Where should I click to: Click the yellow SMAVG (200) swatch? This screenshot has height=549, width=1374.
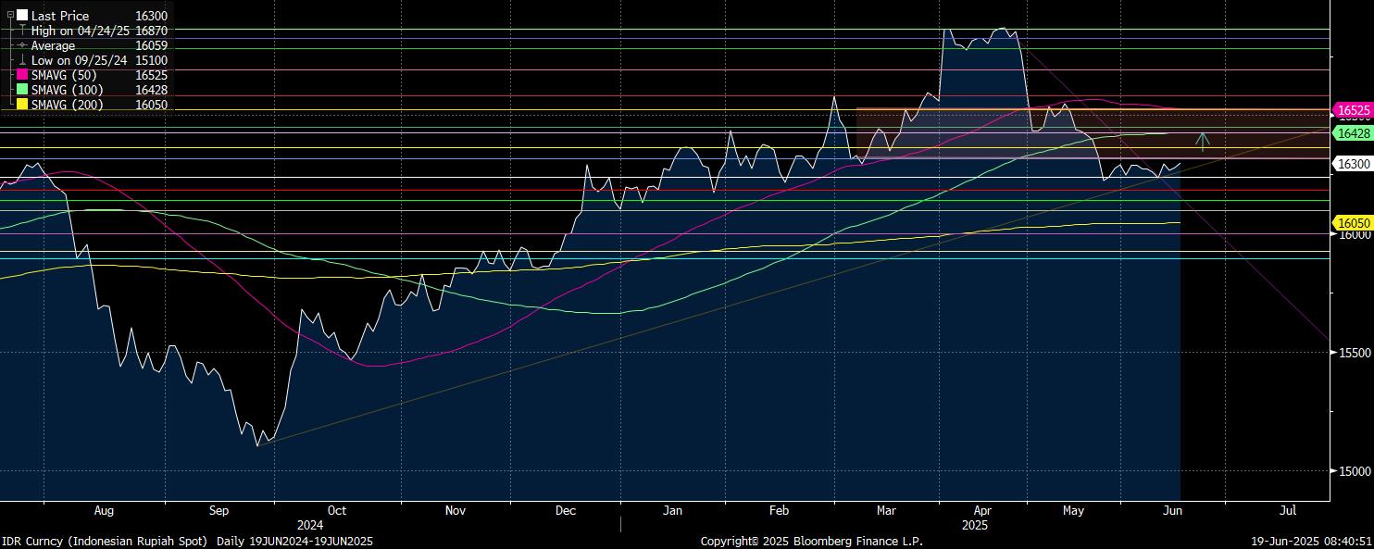pyautogui.click(x=22, y=105)
